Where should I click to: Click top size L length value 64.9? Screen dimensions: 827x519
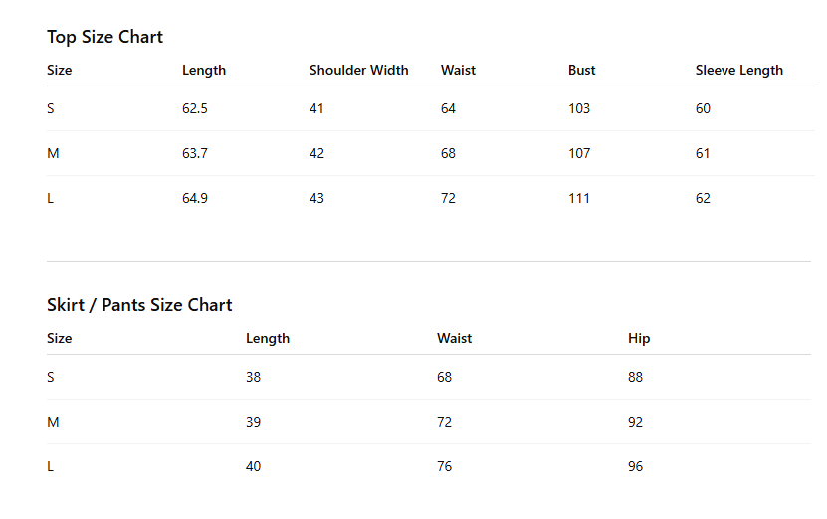point(195,198)
